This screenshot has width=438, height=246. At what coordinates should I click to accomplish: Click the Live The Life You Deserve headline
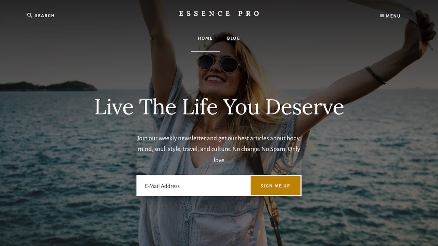click(219, 107)
